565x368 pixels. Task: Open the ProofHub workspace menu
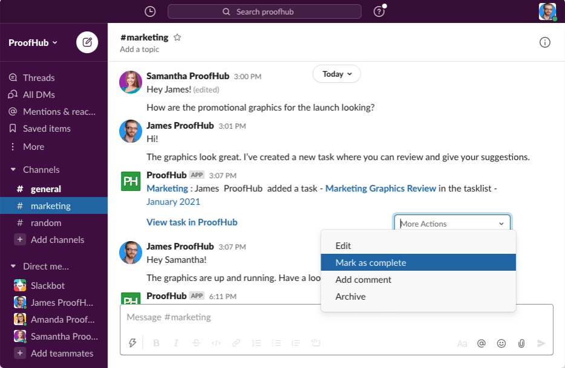33,42
